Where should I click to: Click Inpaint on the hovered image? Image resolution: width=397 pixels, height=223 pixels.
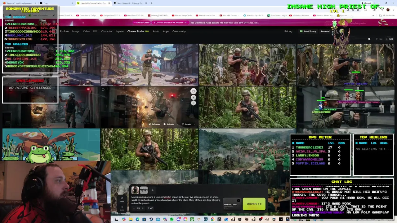point(186,124)
